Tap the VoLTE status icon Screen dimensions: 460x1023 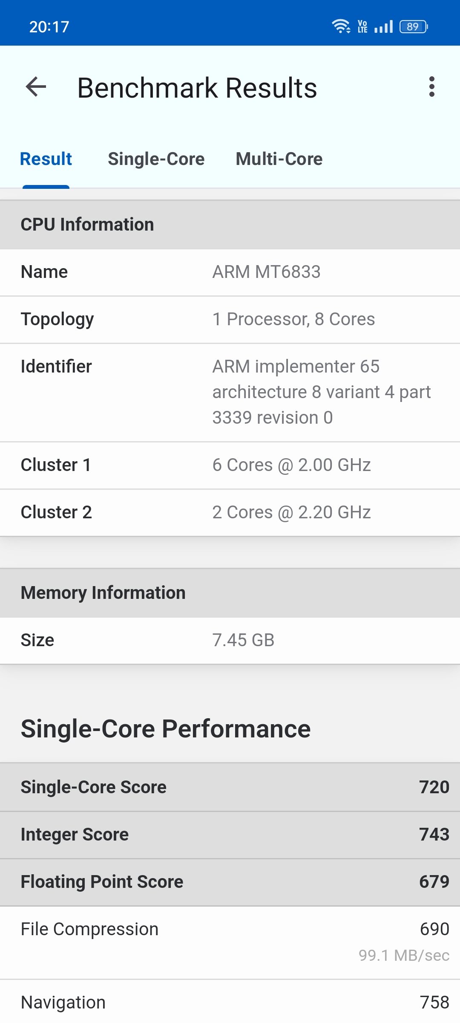pyautogui.click(x=362, y=26)
